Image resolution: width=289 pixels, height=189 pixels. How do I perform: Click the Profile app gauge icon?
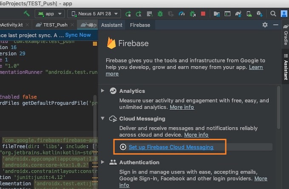pyautogui.click(x=181, y=14)
